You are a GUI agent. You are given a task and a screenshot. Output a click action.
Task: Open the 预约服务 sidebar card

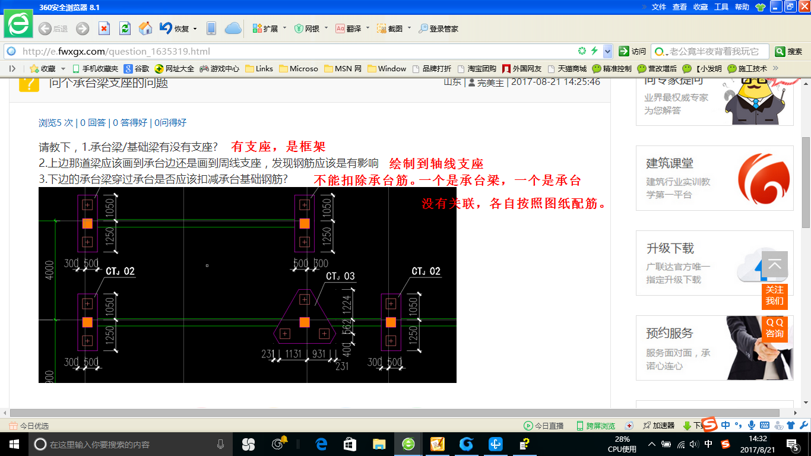(714, 347)
